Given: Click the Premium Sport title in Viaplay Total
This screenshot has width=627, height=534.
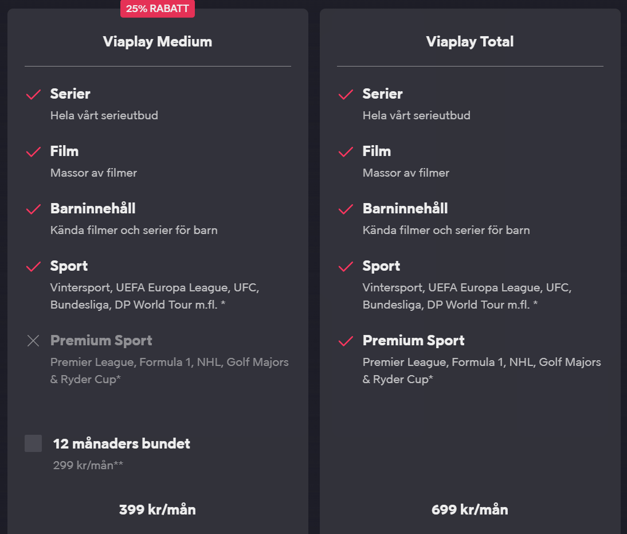Looking at the screenshot, I should coord(413,341).
